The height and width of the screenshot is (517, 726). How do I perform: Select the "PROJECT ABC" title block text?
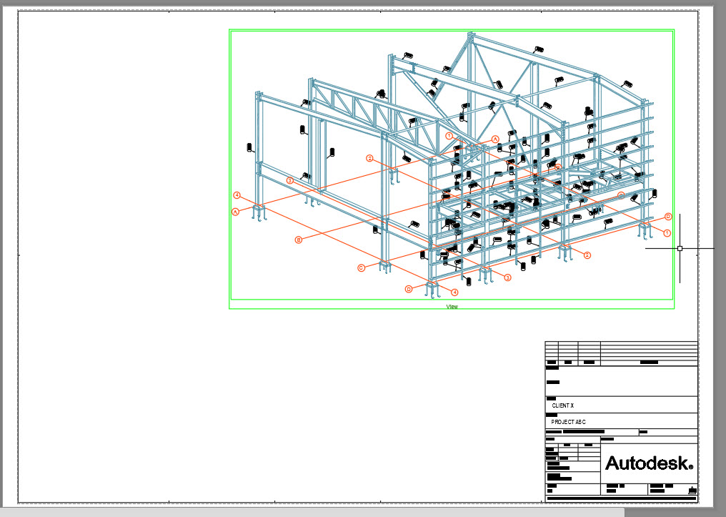(568, 422)
